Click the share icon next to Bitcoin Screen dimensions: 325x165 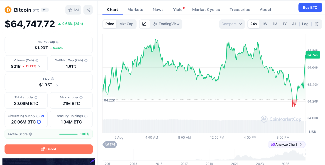(88, 10)
